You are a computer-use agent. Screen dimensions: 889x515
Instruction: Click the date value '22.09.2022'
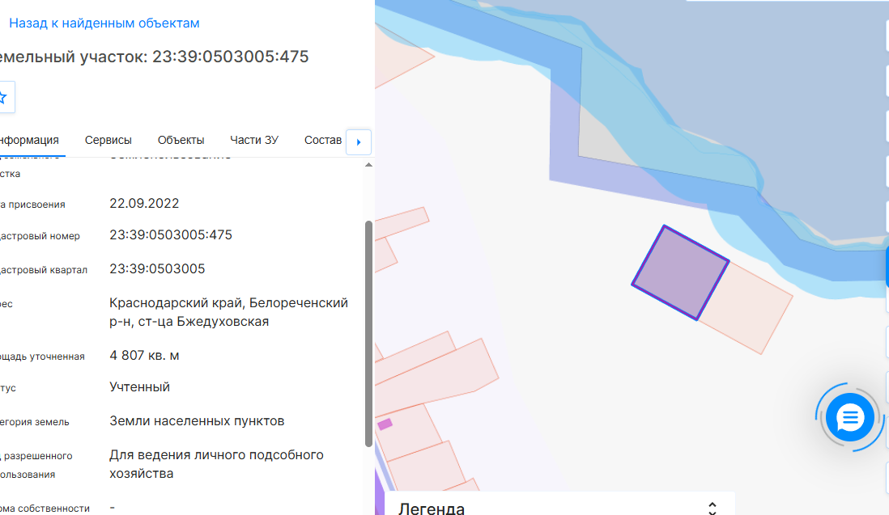coord(144,203)
